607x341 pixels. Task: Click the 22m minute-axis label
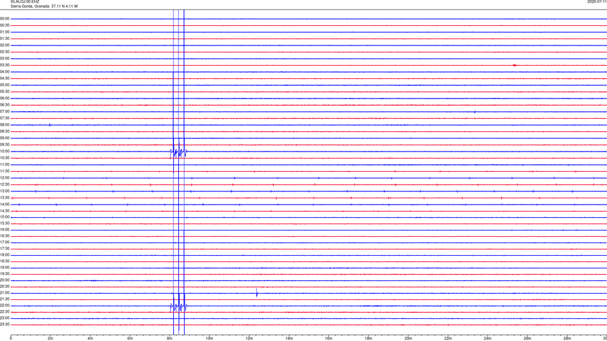pyautogui.click(x=448, y=338)
